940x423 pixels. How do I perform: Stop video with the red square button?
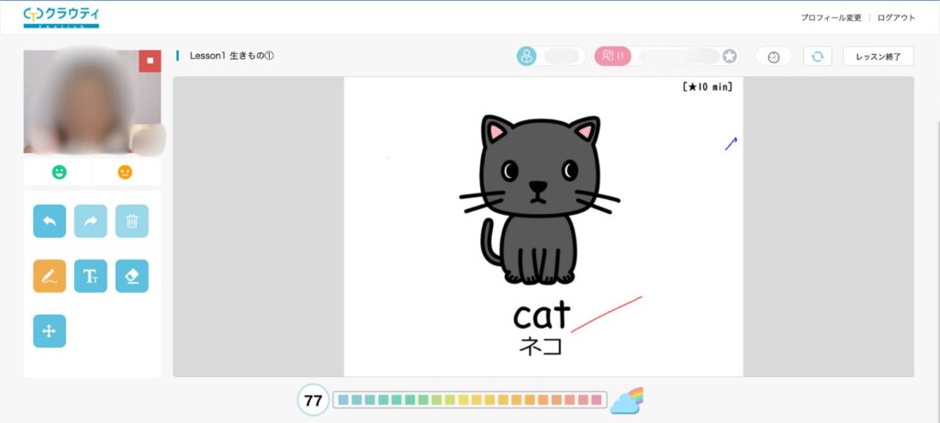click(150, 61)
